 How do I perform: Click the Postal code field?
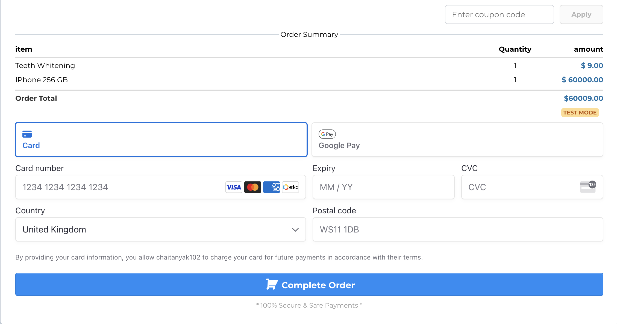click(458, 229)
